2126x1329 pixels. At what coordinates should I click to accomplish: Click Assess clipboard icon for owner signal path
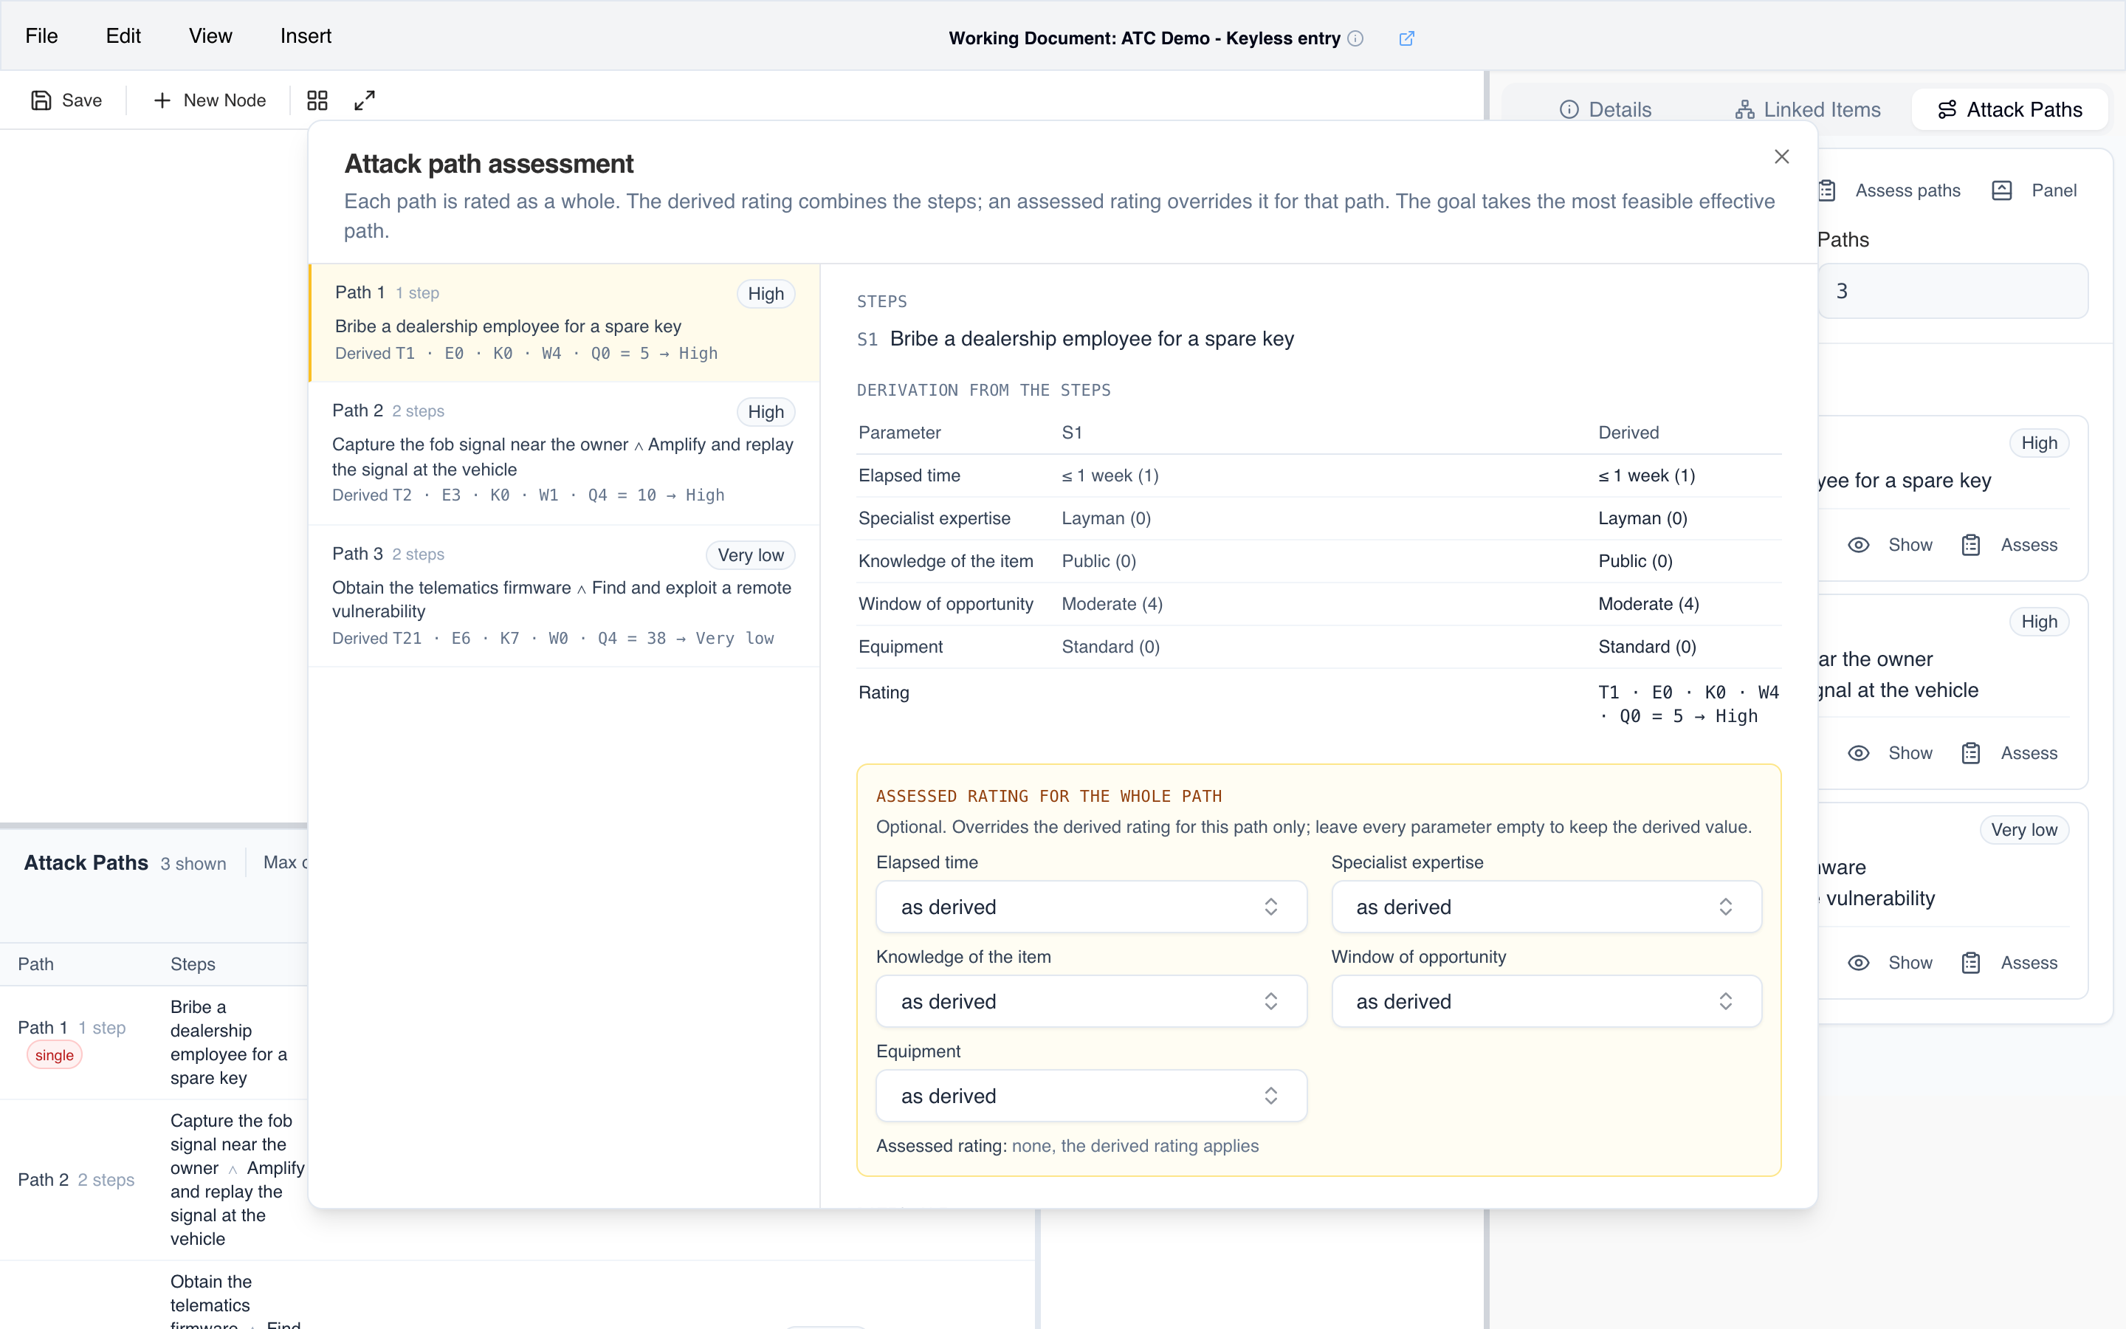tap(1970, 753)
